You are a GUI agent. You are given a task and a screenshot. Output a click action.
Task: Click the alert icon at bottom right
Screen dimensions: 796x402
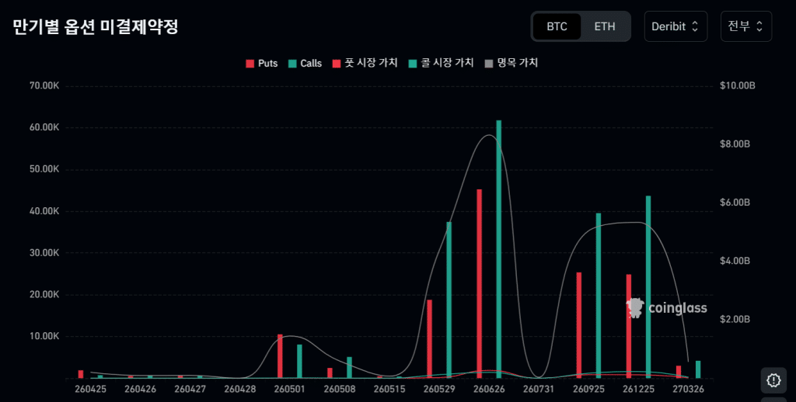tap(773, 380)
